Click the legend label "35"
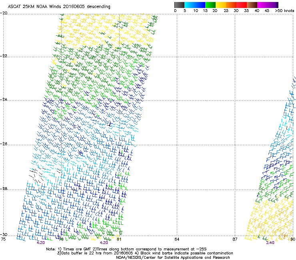Viewport: 296px width, 260px height. 246,11
